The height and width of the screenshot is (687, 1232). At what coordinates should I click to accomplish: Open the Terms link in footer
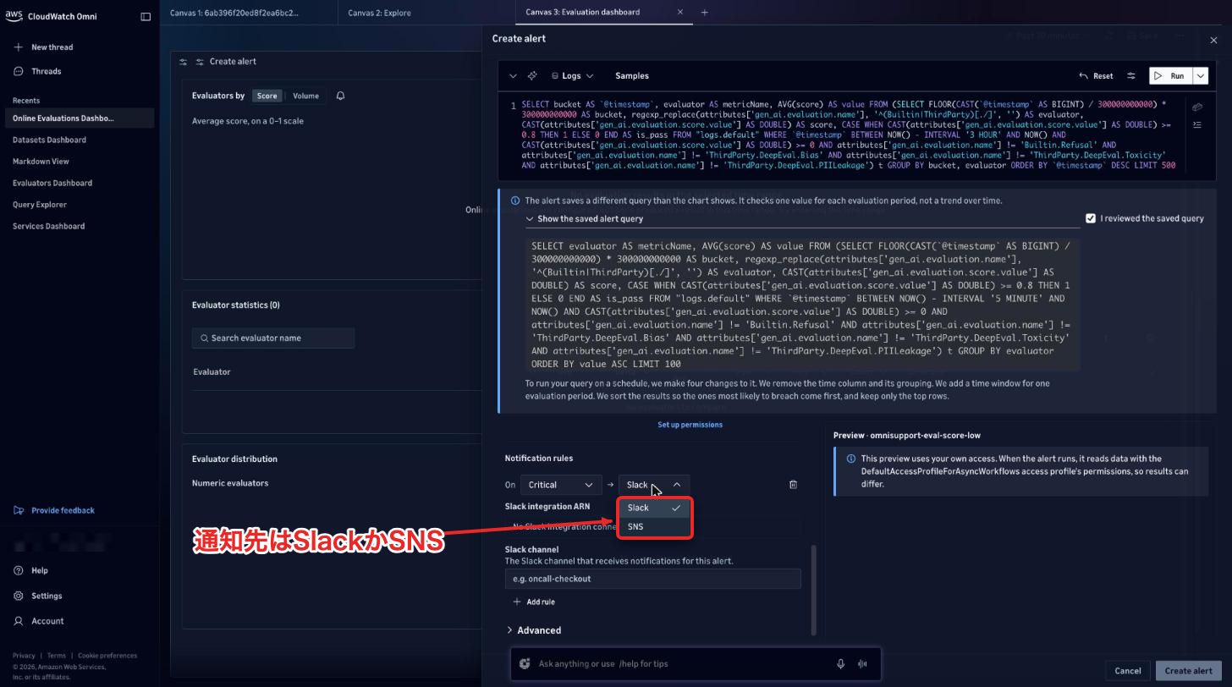pos(57,656)
